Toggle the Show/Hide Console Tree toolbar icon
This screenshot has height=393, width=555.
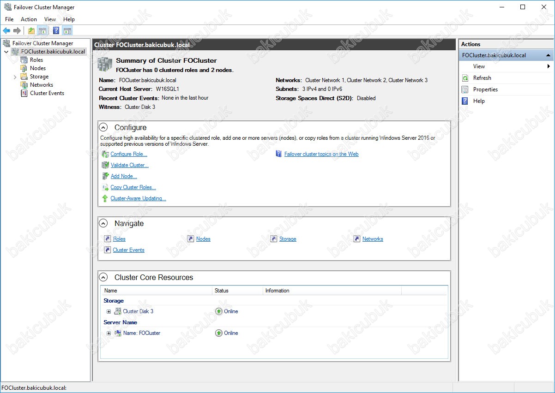point(42,31)
